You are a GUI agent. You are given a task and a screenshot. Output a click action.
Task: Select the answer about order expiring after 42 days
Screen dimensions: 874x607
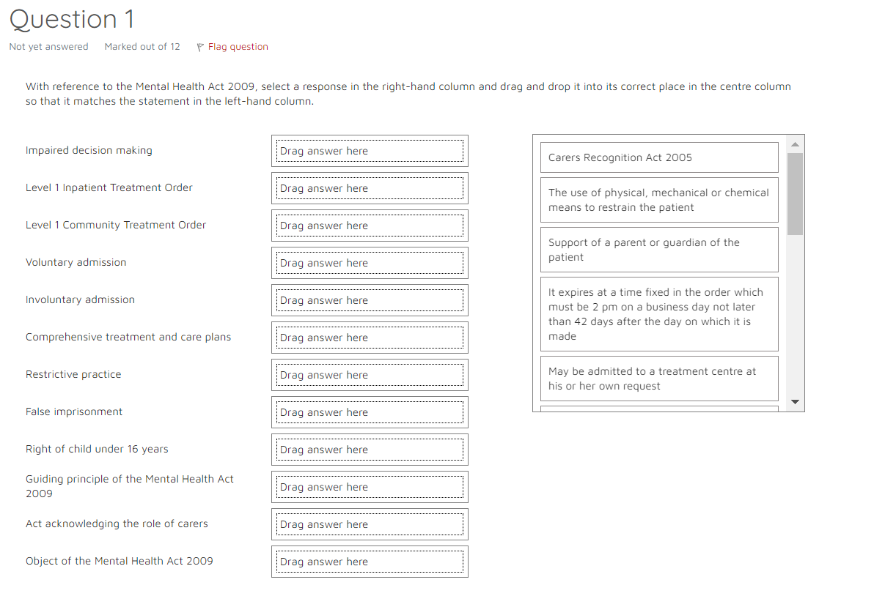coord(658,314)
